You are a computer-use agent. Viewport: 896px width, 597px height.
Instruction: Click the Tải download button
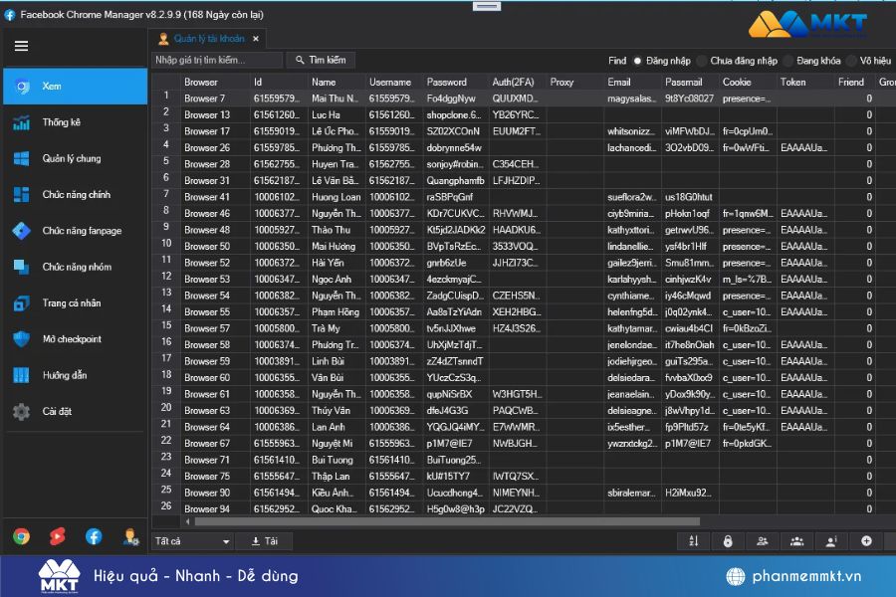tap(264, 541)
